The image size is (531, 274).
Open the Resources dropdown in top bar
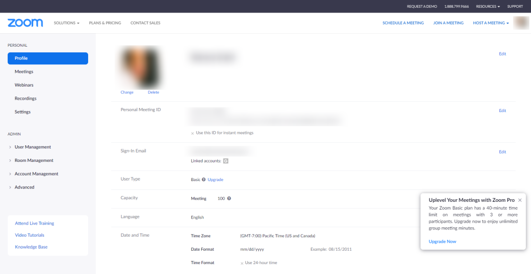[x=487, y=6]
